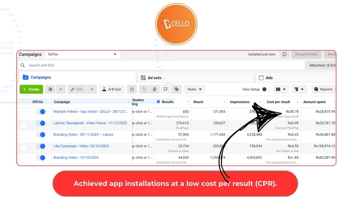Open Multiple Videos App Install campaign link
351x204 pixels.
click(x=90, y=112)
